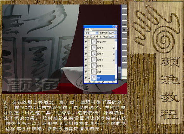Viewport: 184px width, 134px height.
Task: Select the highlighted dhs layer name
Action: tap(99, 78)
